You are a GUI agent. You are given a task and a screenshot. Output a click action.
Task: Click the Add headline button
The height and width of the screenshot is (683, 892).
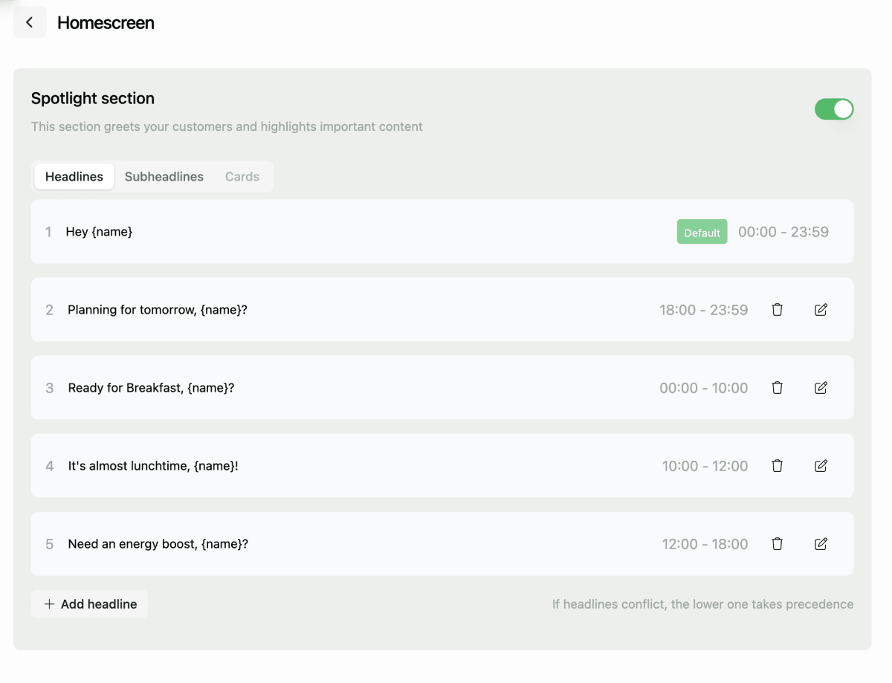tap(90, 604)
